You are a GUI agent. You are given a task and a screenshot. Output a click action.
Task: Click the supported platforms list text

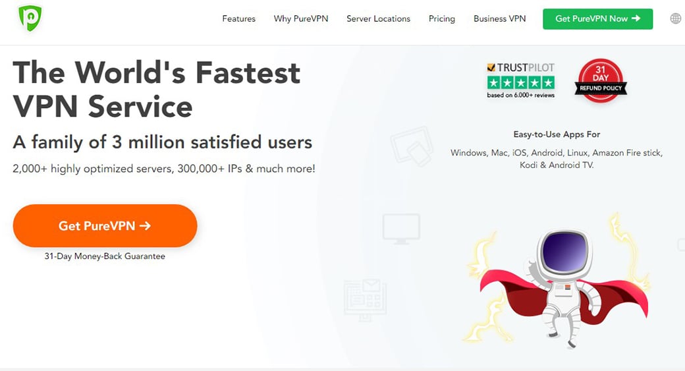click(556, 159)
